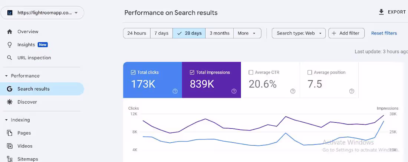Open Insights via the lightbulb icon
408x162 pixels.
click(10, 45)
